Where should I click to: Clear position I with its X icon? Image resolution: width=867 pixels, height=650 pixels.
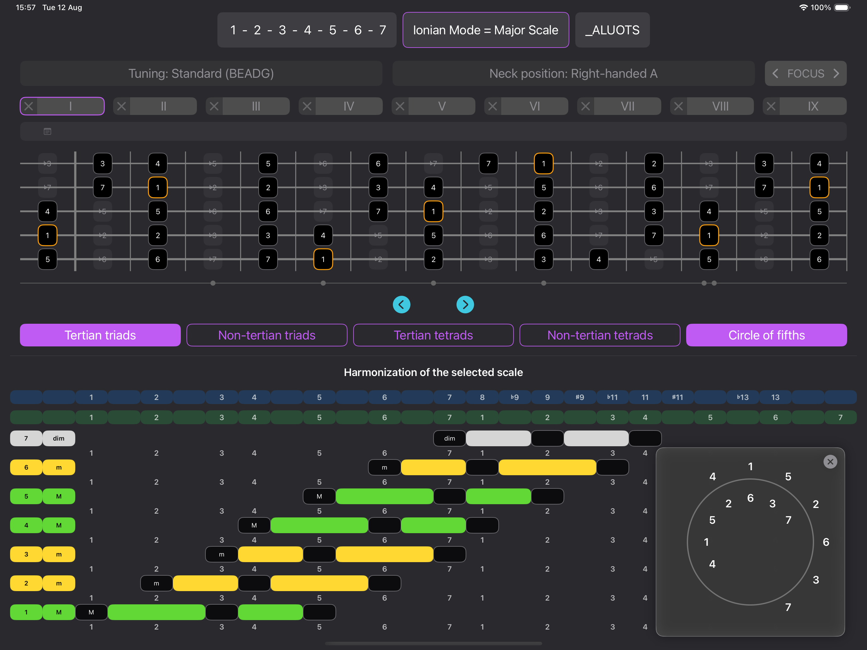[29, 106]
